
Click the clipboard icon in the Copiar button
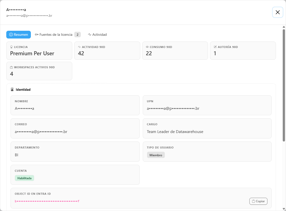point(254,201)
